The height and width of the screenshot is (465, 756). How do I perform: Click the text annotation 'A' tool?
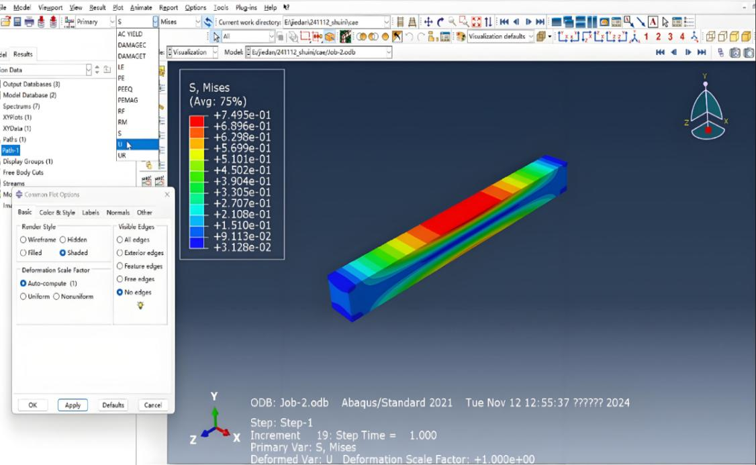click(x=653, y=21)
